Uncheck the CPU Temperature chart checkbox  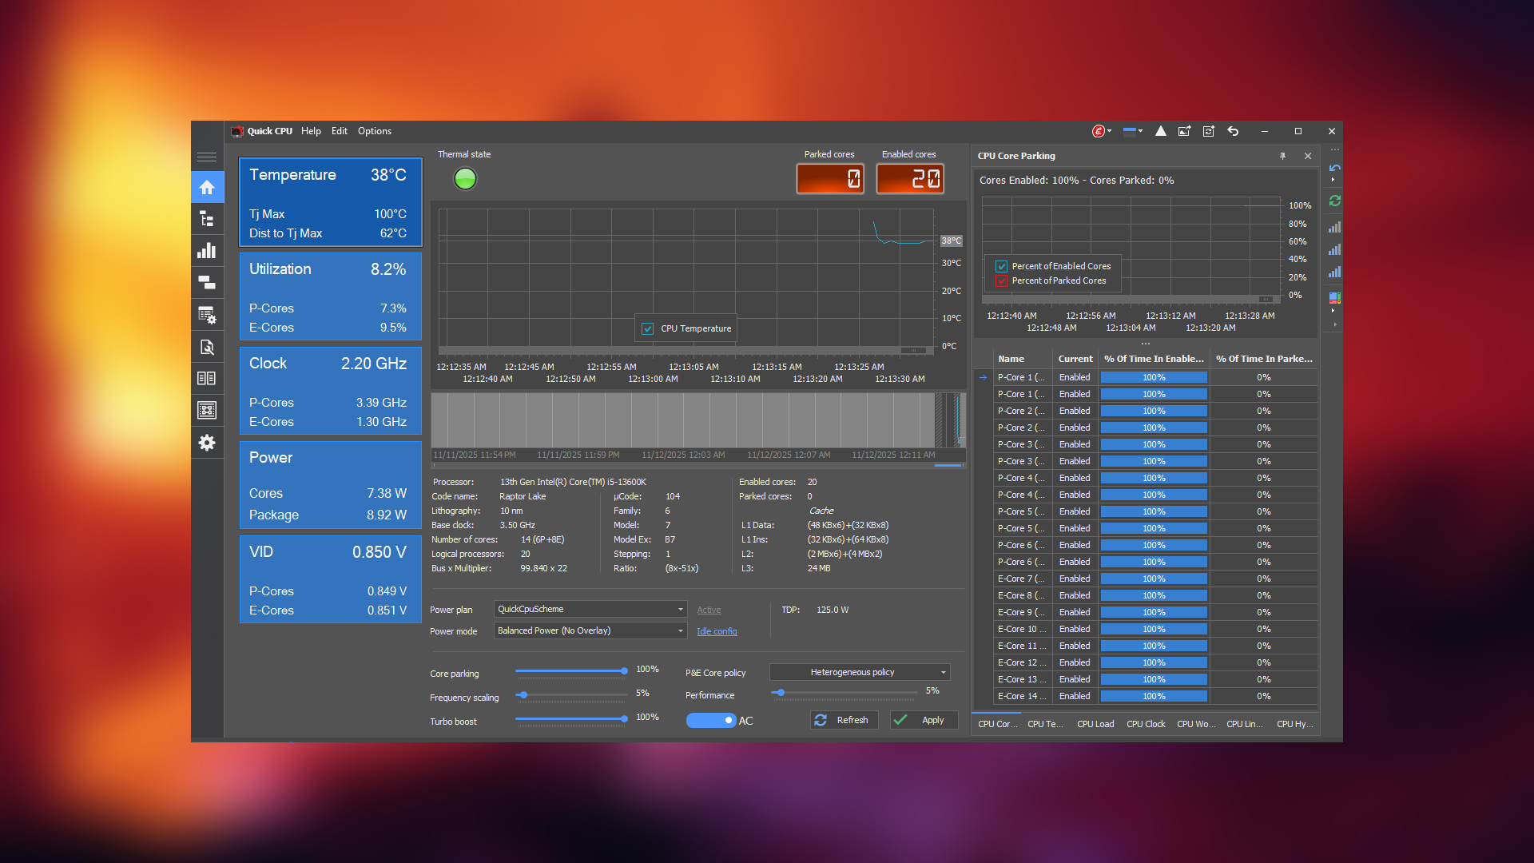pyautogui.click(x=648, y=328)
